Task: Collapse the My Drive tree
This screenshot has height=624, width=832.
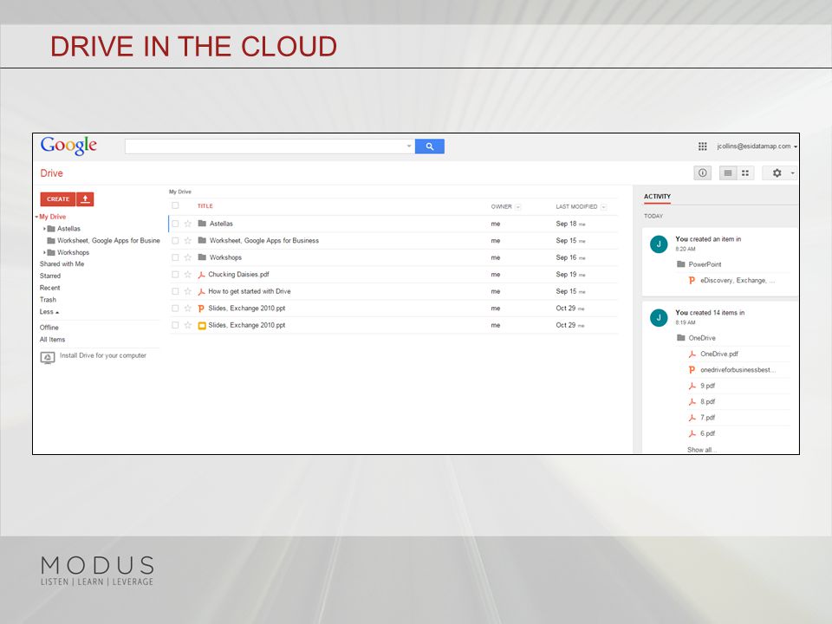Action: (x=36, y=217)
